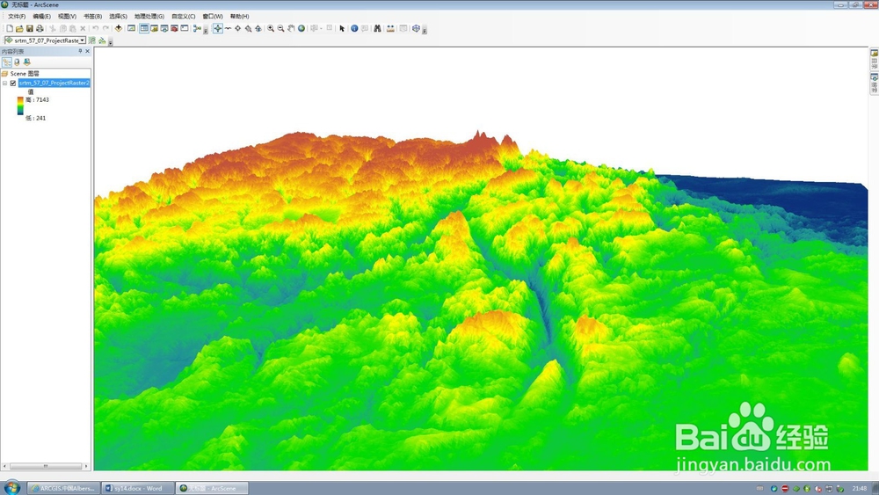Click the New document icon
Viewport: 879px width, 495px height.
(x=10, y=28)
